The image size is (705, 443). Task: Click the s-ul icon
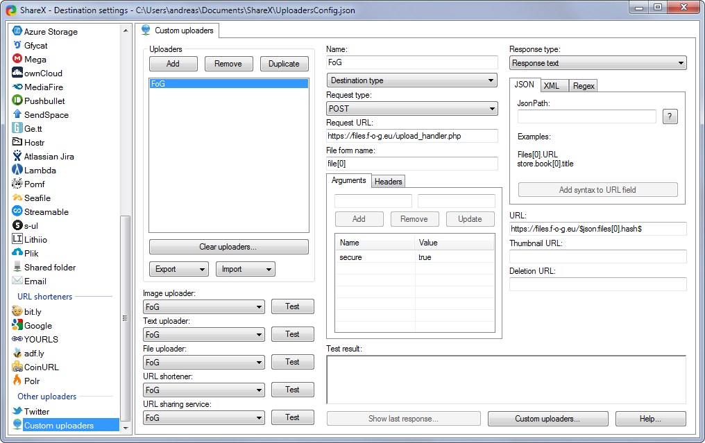pos(17,225)
